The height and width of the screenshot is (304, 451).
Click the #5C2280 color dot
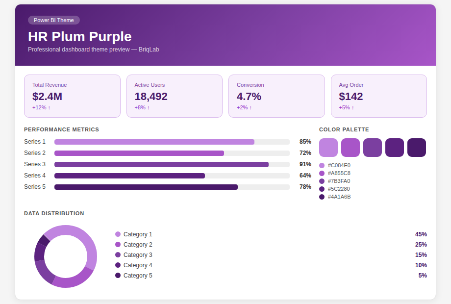pyautogui.click(x=322, y=189)
